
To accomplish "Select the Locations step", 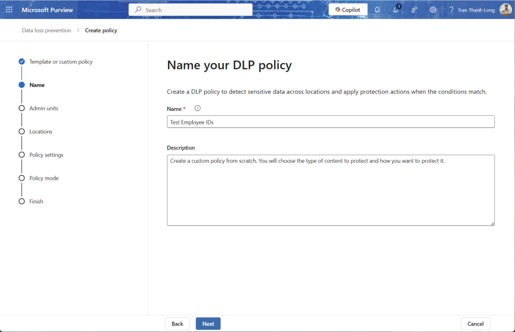I will (41, 131).
